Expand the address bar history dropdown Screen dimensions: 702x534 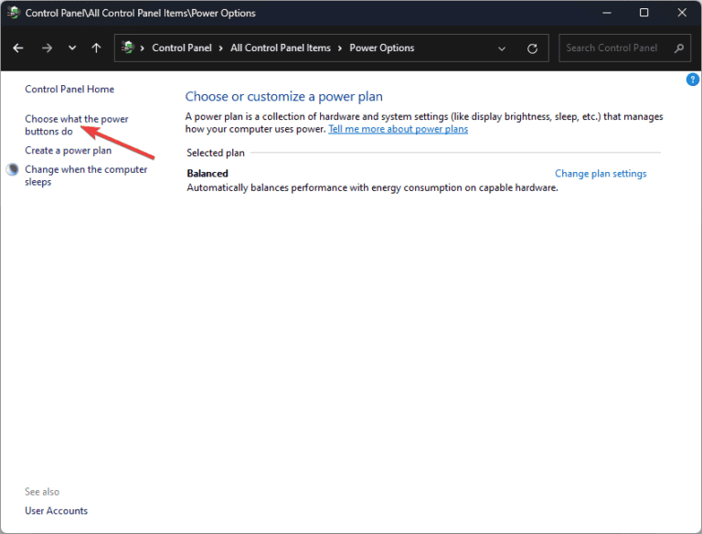[502, 48]
